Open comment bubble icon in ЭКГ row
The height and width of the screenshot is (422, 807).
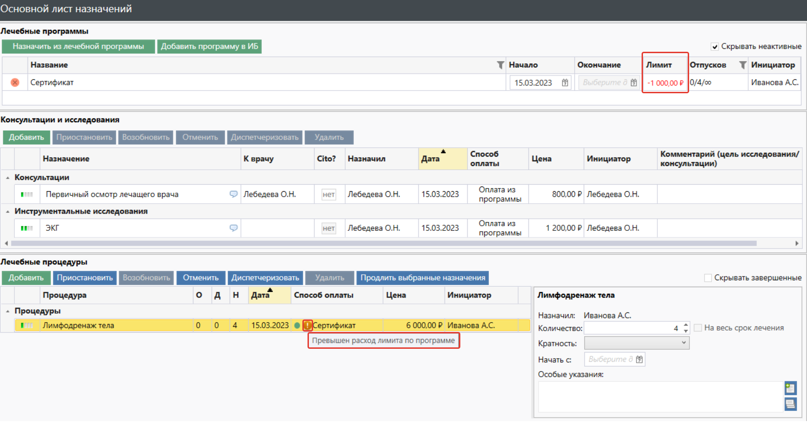click(x=233, y=228)
